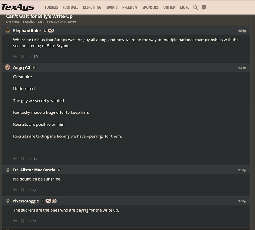255x230 pixels.
Task: Reply to ElephantRider's post using arrow icon
Action: click(15, 56)
